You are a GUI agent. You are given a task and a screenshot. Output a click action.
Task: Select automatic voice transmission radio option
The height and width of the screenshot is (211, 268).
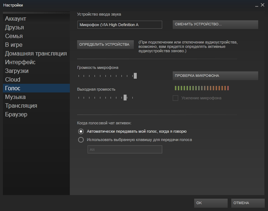[81, 131]
